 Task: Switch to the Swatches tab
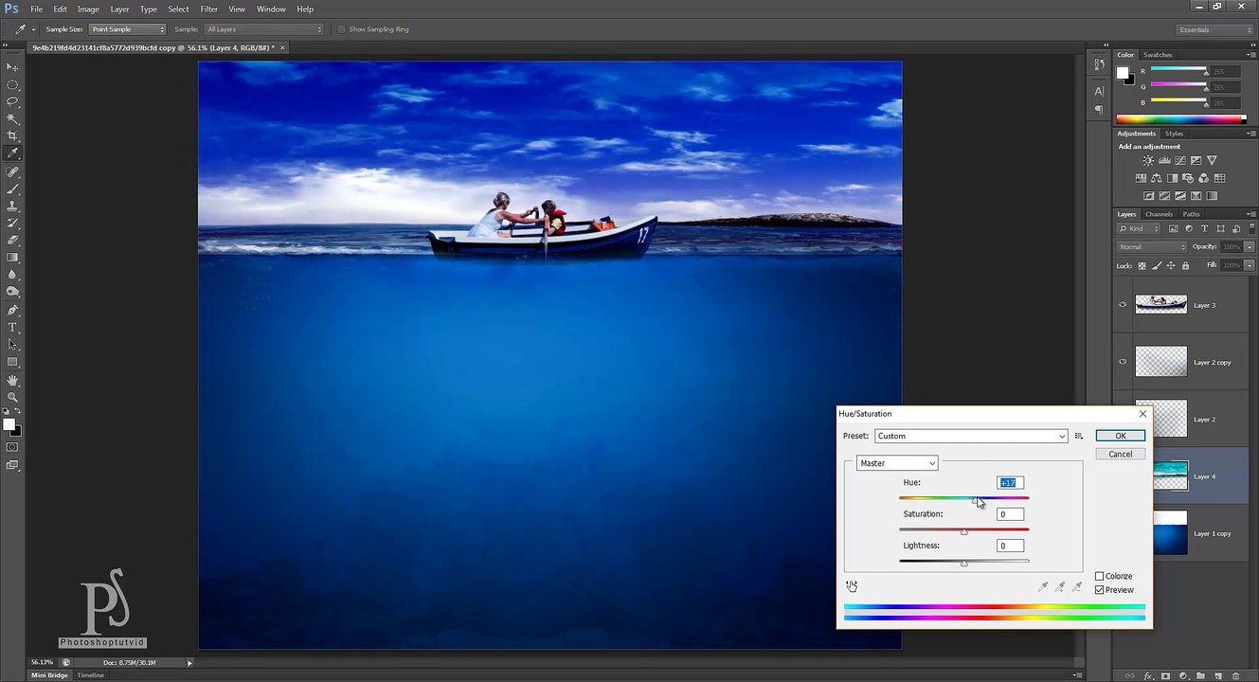pyautogui.click(x=1158, y=55)
